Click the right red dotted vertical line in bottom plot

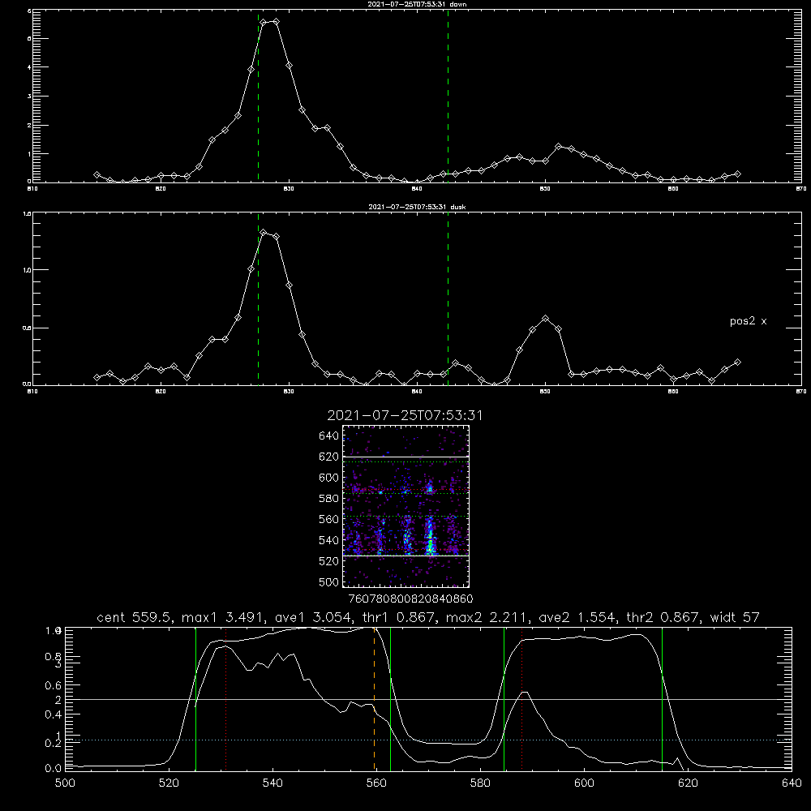click(521, 699)
